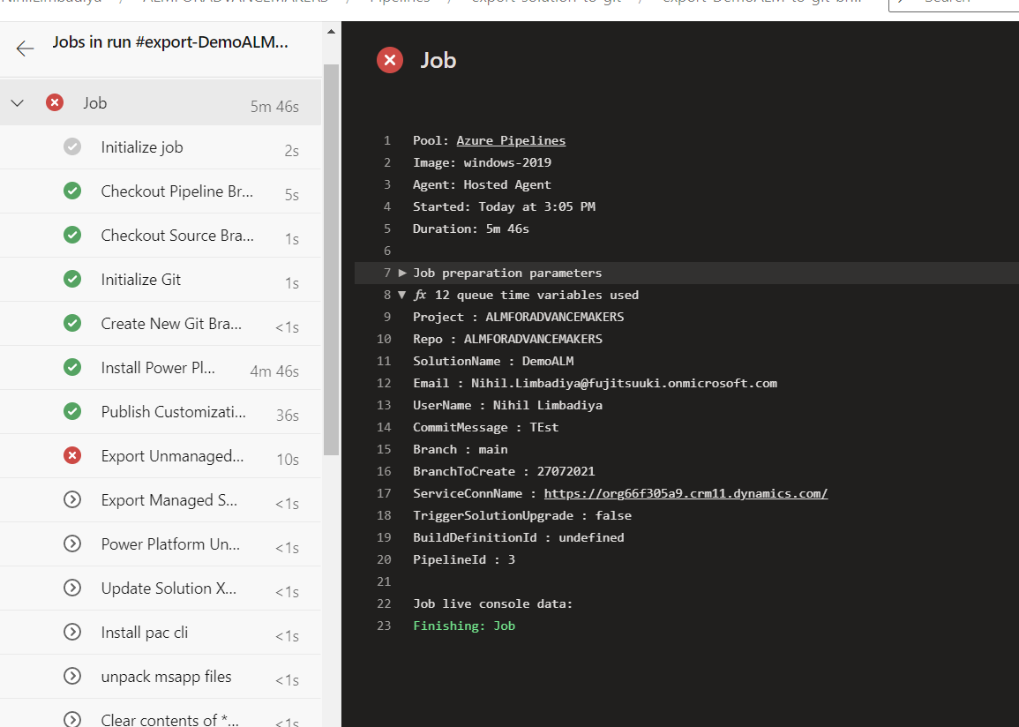Viewport: 1019px width, 727px height.
Task: Click the skipped circle icon beside Install pac cli
Action: point(72,632)
